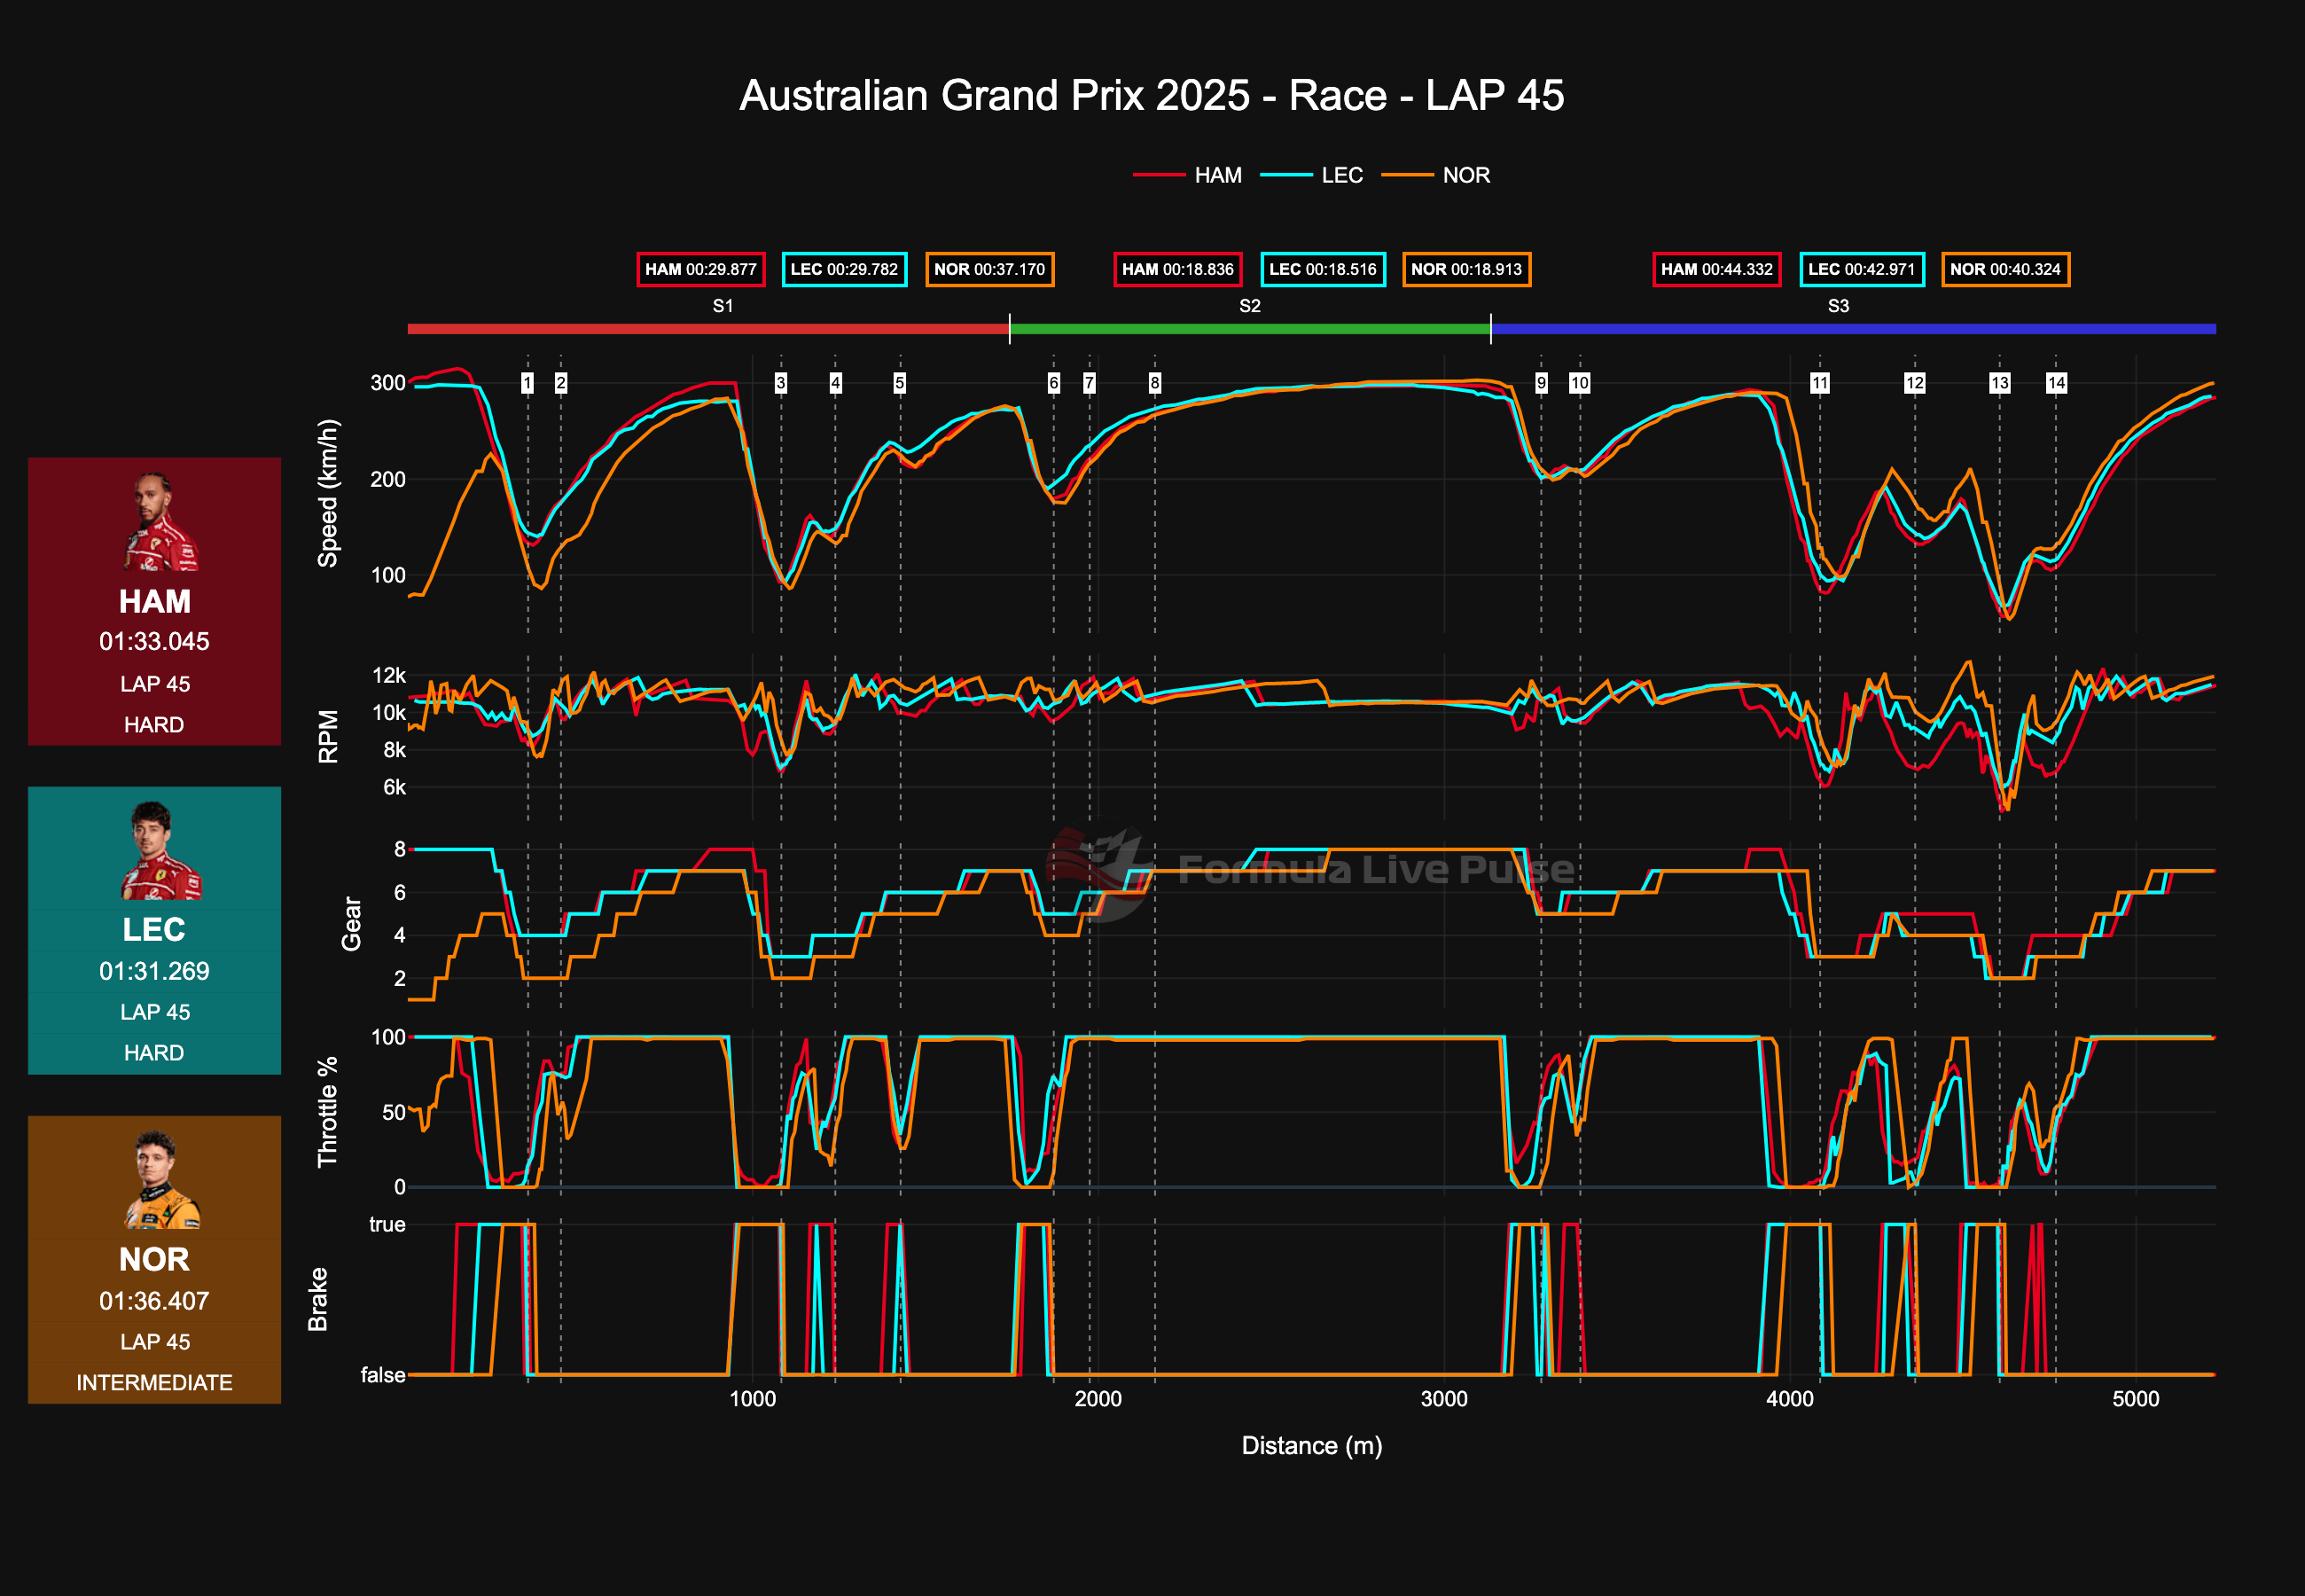Click HAM sector 2 time 00:18.836 badge
Image resolution: width=2305 pixels, height=1596 pixels.
(x=1177, y=269)
